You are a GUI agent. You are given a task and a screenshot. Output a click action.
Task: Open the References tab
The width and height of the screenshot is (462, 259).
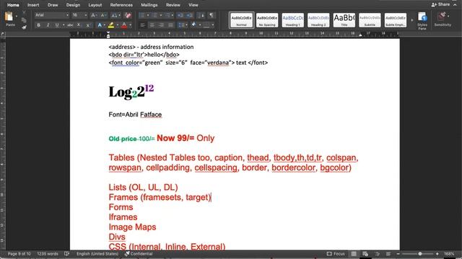[121, 5]
